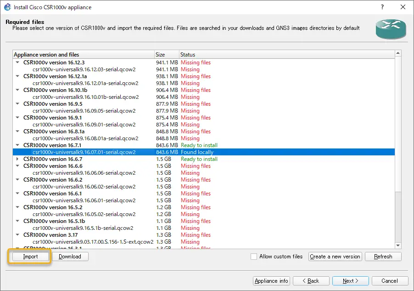Collapse CSR1000v version 16.12.1a
414x291 pixels.
(17, 76)
